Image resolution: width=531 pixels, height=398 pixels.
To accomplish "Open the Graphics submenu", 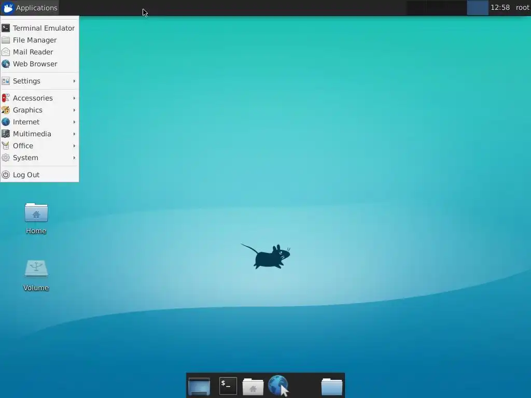I will click(39, 110).
